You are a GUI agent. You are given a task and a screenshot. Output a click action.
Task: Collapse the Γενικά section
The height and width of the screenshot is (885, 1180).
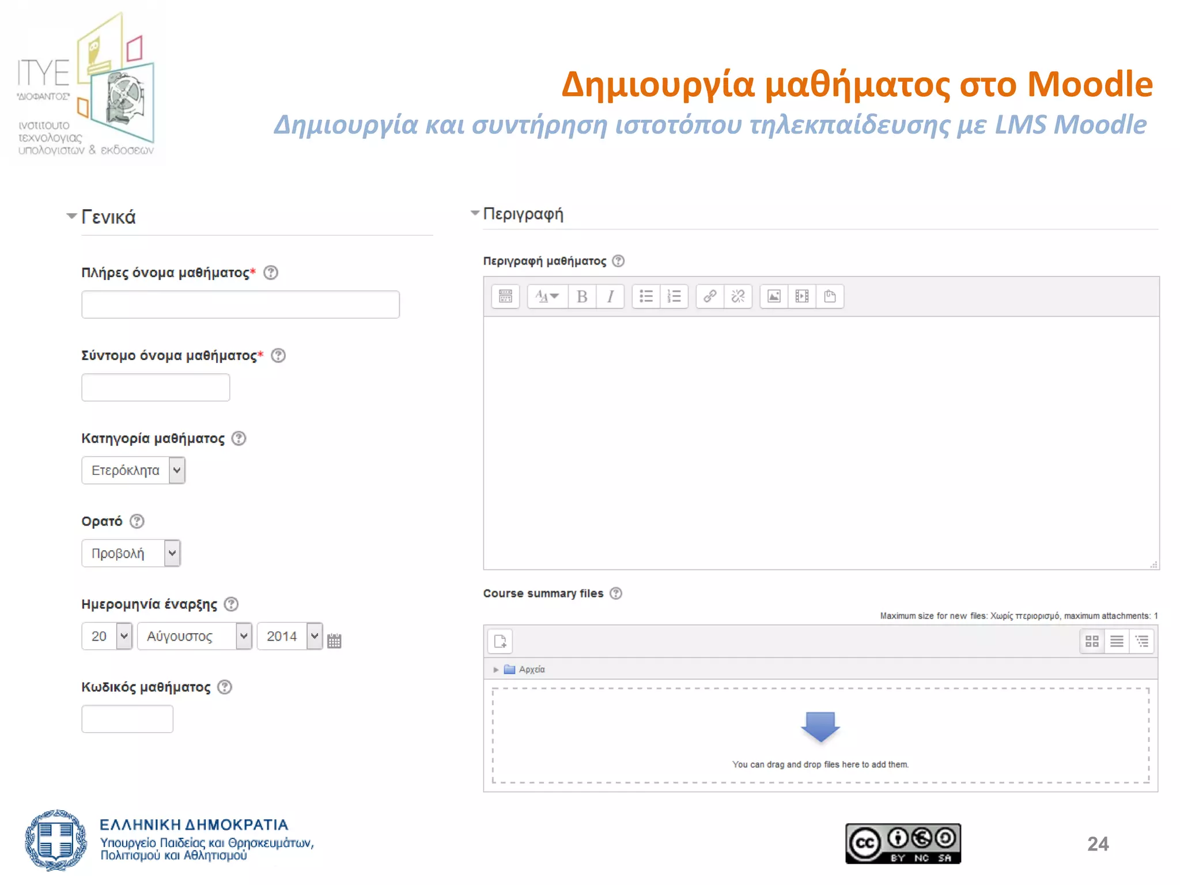tap(71, 216)
